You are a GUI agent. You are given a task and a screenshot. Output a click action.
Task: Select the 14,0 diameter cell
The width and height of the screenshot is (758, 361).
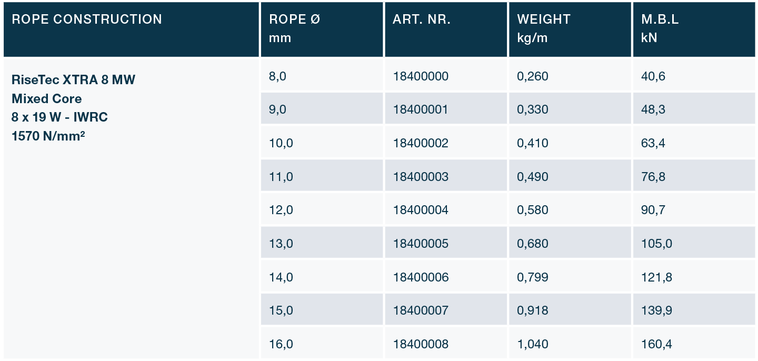281,277
